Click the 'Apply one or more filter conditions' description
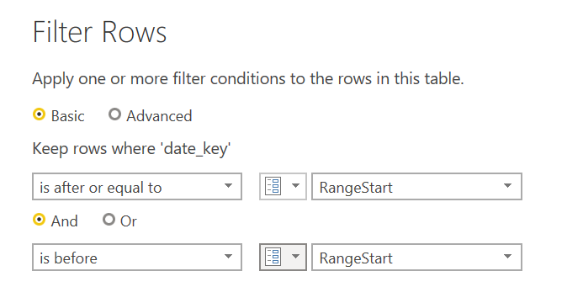The image size is (583, 303). [x=248, y=79]
